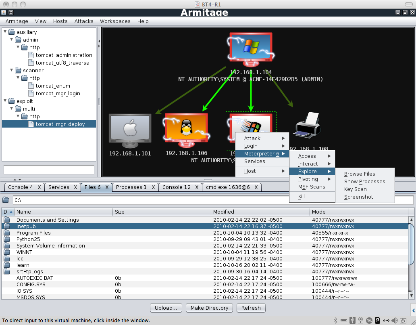Click the tomcat_administration module icon

point(31,55)
